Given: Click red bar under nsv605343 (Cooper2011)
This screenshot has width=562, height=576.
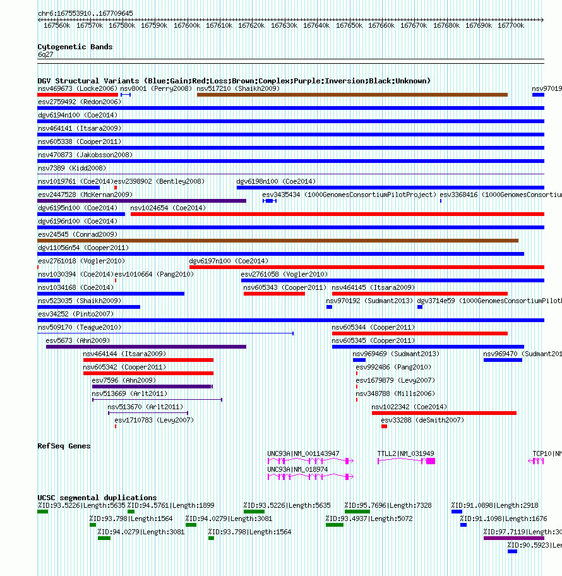Looking at the screenshot, I should 274,294.
